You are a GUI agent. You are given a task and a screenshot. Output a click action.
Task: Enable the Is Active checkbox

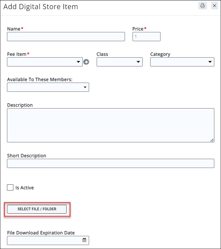(x=10, y=187)
